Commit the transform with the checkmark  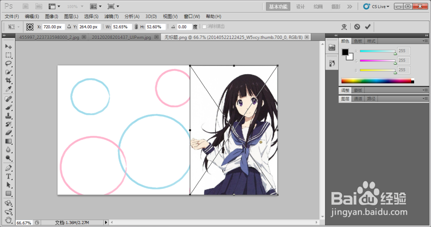pos(368,27)
